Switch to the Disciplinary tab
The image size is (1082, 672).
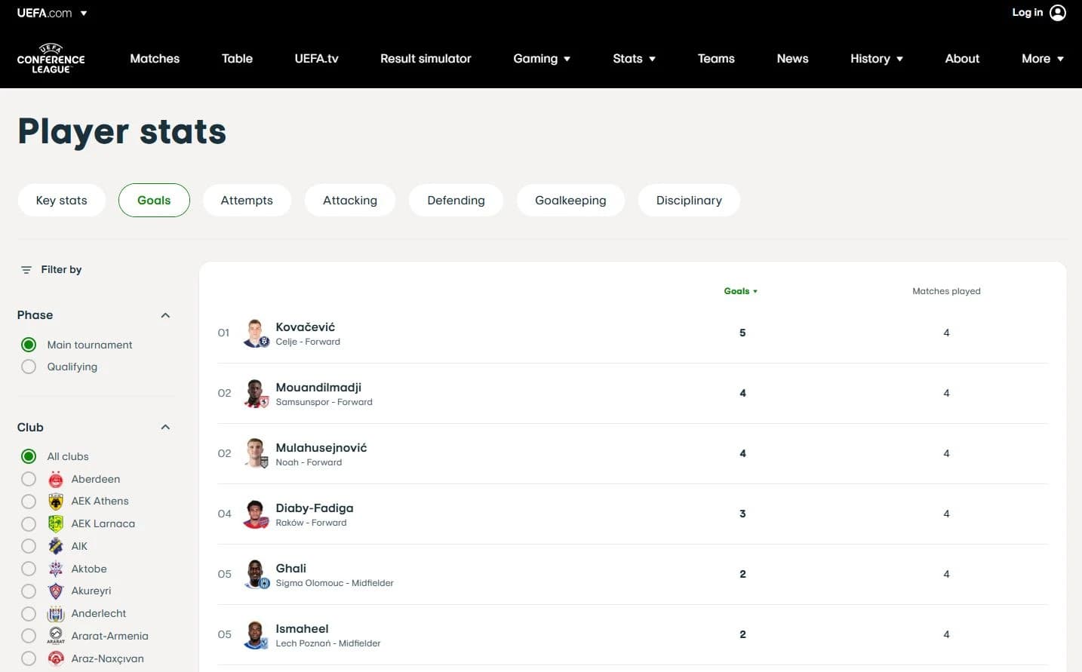[x=689, y=201]
